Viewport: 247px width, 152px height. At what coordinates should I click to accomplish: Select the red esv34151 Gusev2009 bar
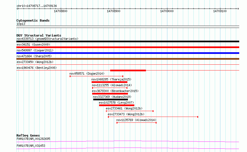coord(128,47)
